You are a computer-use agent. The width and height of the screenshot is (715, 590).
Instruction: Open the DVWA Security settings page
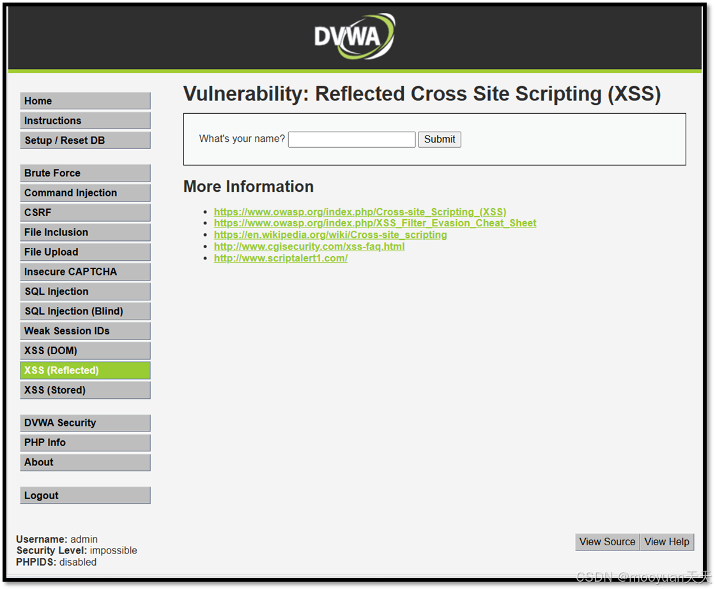point(85,423)
